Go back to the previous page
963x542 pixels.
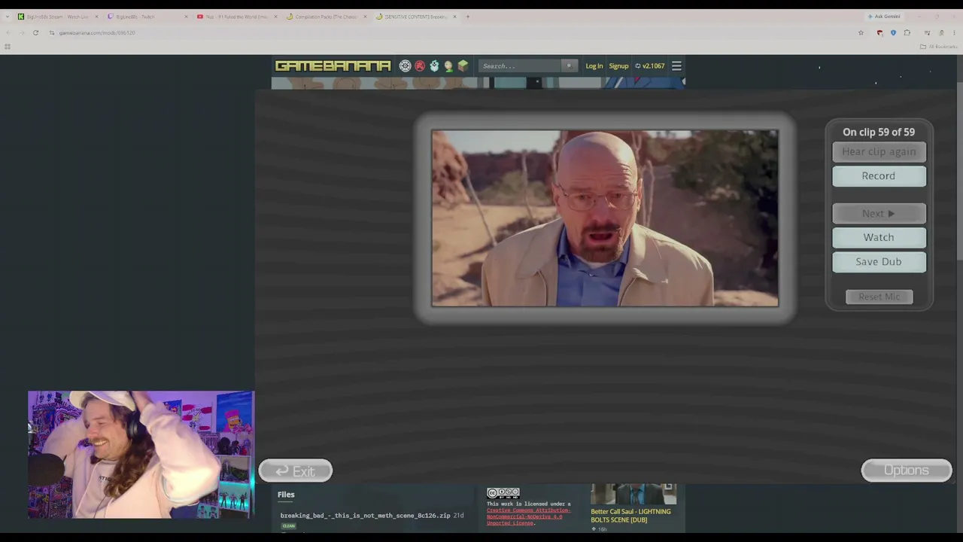(x=8, y=32)
